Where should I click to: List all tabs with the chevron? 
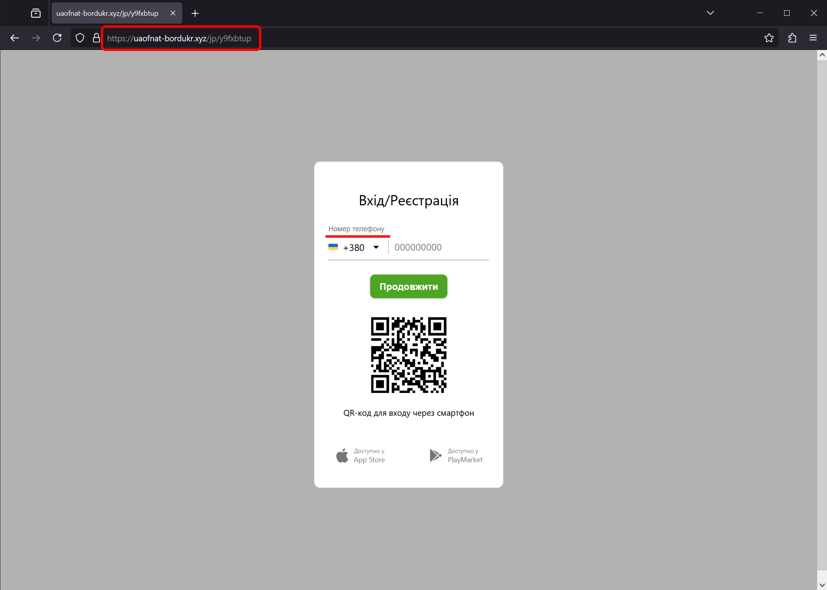pyautogui.click(x=710, y=13)
